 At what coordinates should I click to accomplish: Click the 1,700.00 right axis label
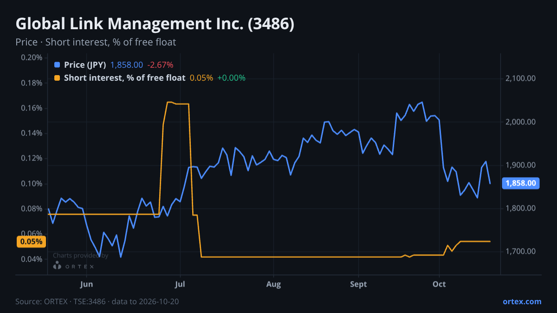(521, 251)
